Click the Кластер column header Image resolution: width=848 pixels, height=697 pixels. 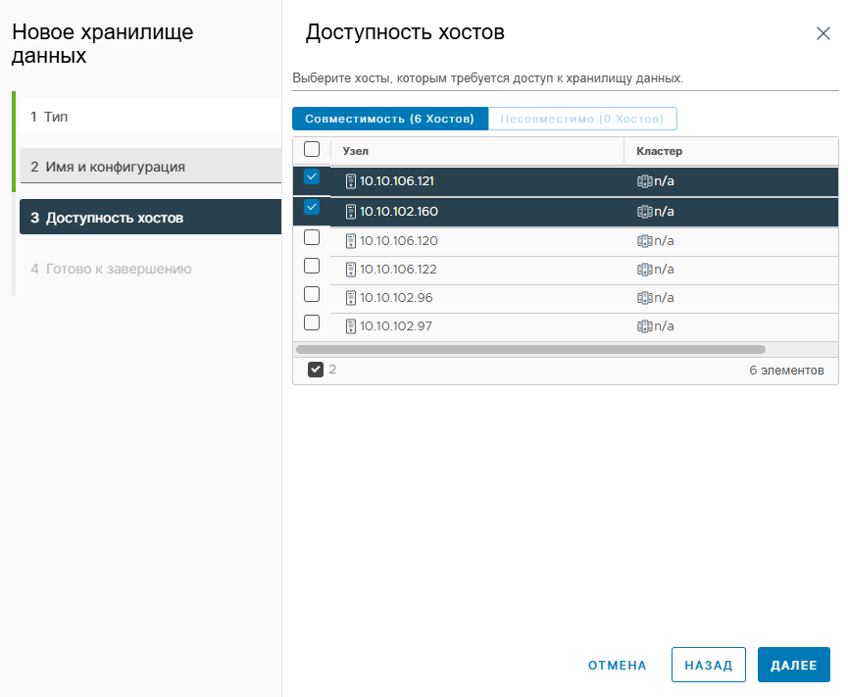[659, 151]
